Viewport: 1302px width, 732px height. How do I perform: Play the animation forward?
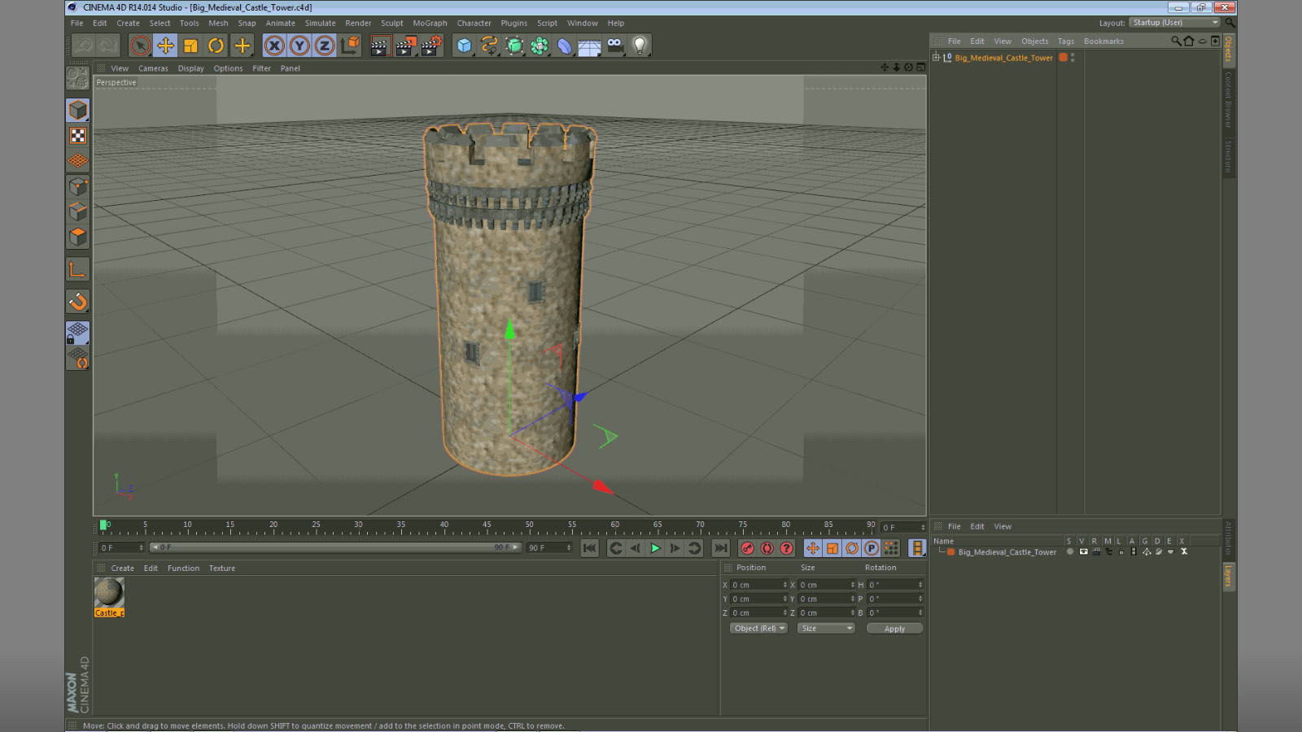[x=655, y=548]
